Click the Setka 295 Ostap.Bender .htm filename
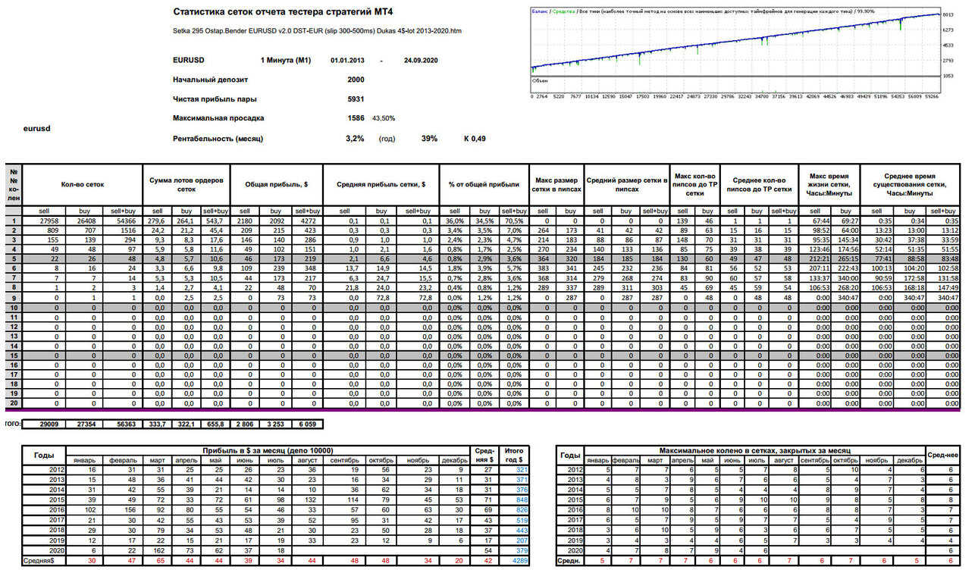Viewport: 978px width, 570px height. click(x=317, y=31)
